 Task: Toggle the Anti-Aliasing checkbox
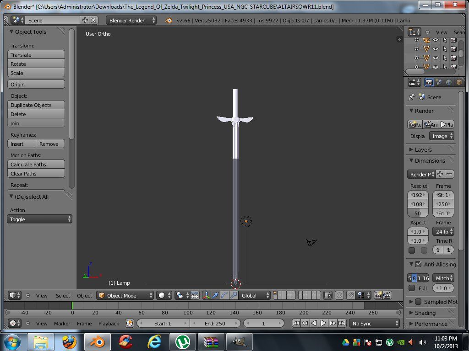point(418,264)
